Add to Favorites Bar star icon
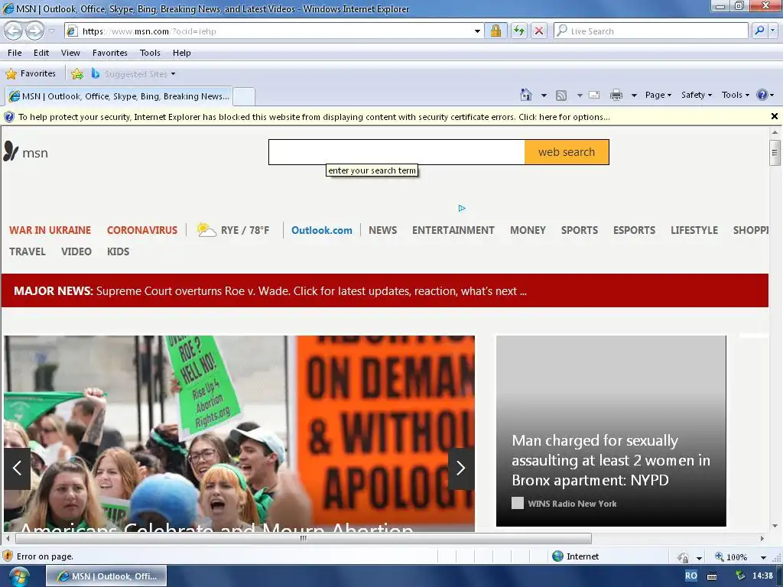Screen dimensions: 783x587 pos(77,74)
